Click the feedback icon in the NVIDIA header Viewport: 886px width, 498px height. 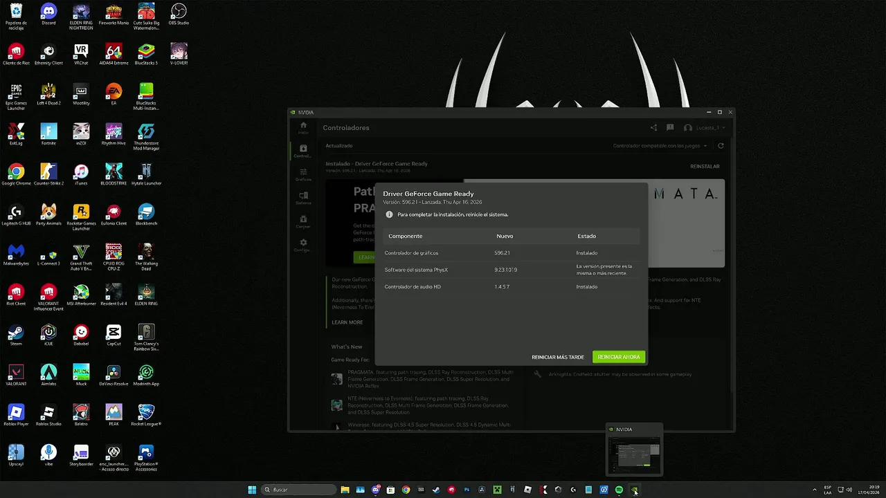point(670,127)
